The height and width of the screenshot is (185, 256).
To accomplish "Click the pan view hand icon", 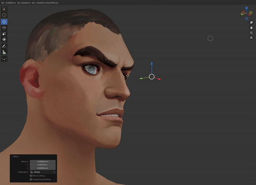I will (x=251, y=27).
